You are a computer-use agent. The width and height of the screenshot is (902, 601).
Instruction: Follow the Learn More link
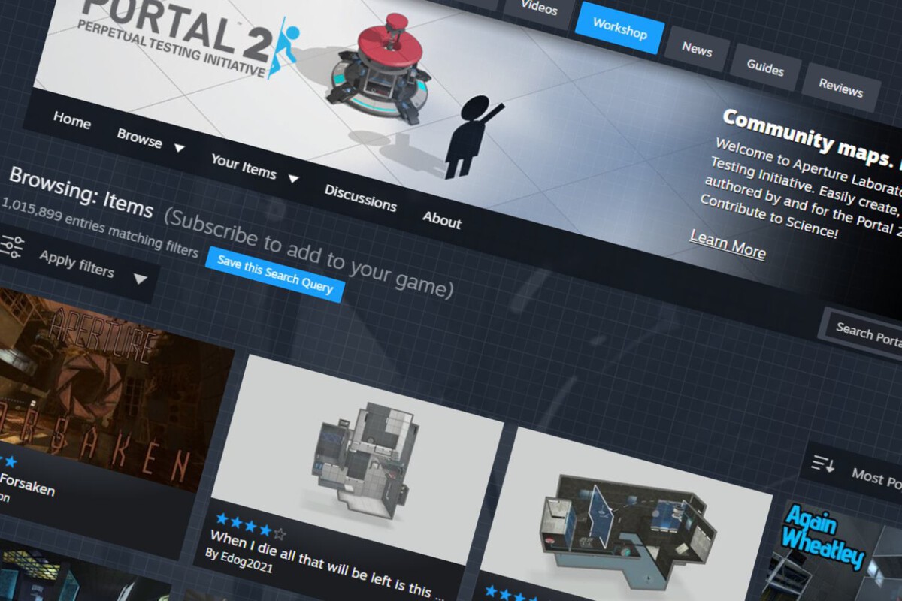click(727, 244)
